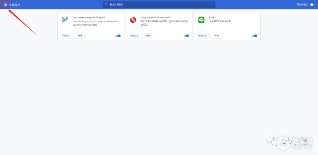Click the Language Learning with Netflix icon
The height and width of the screenshot is (155, 318).
point(133,20)
